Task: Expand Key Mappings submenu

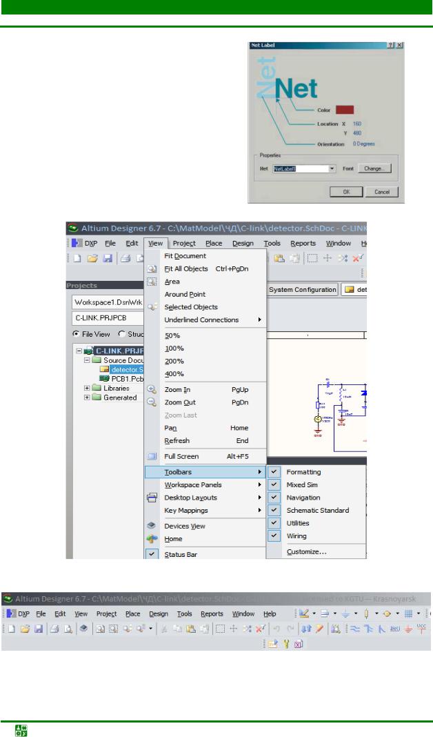Action: (x=260, y=510)
